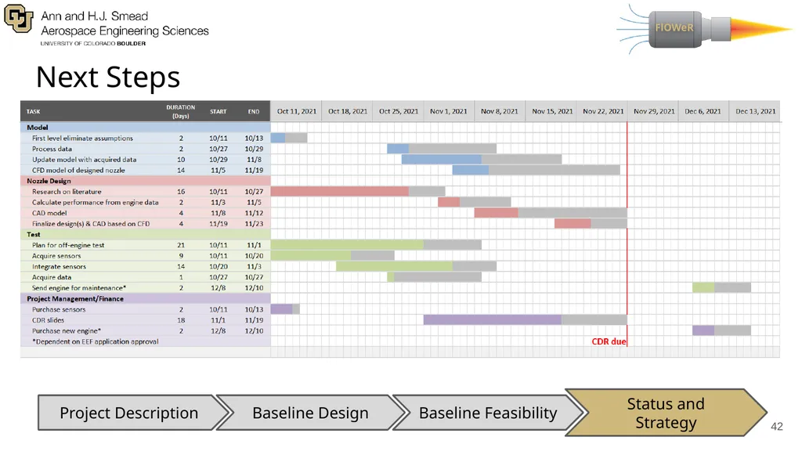Click duration value 21 for off-engine test
Screen dimensions: 802x451
pyautogui.click(x=181, y=245)
